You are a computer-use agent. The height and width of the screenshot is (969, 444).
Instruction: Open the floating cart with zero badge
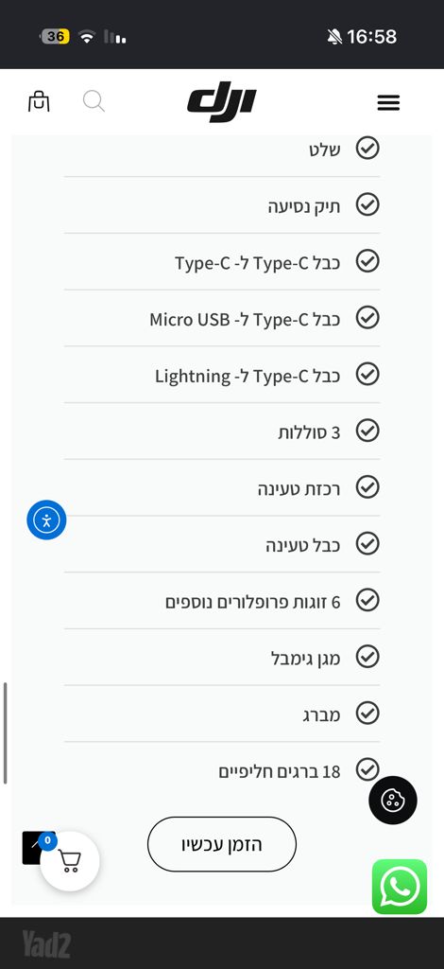[69, 861]
